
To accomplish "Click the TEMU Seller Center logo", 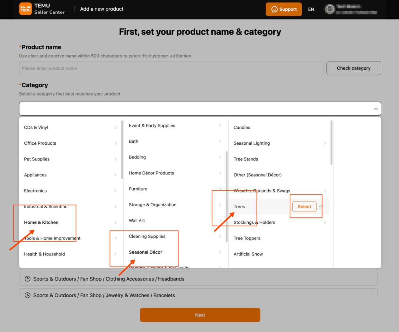I will click(x=42, y=9).
